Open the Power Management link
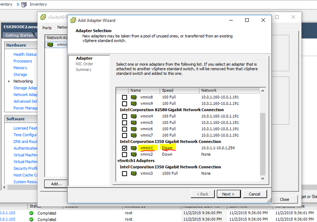Screen dimensions: 317x222 pos(25,108)
